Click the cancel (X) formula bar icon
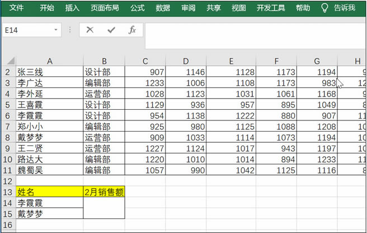Image resolution: width=367 pixels, height=233 pixels. click(90, 30)
